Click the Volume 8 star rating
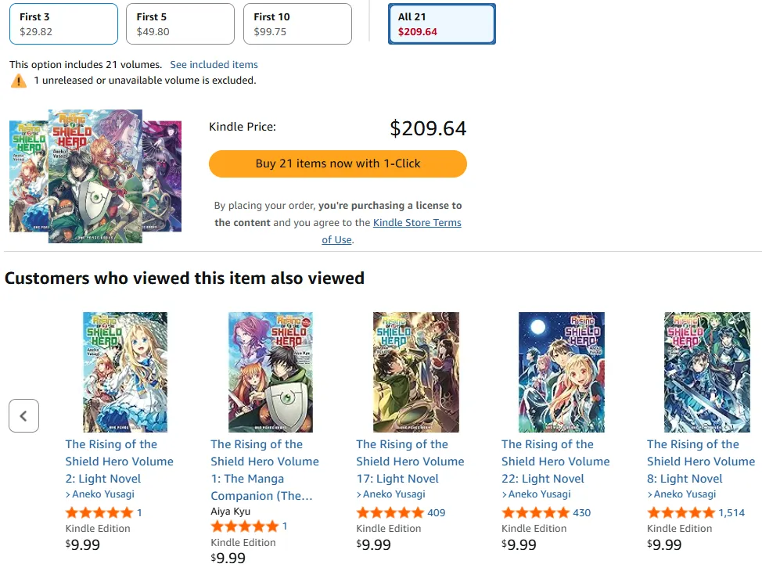This screenshot has height=571, width=762. (x=681, y=513)
